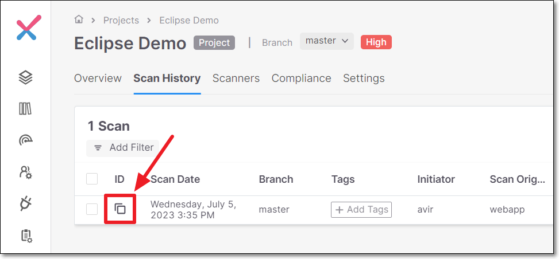Go to home breadcrumb icon
Screen dimensions: 559x259
pos(79,19)
